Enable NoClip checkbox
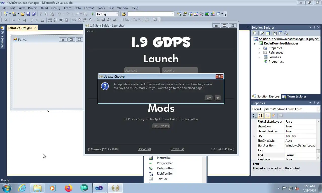 (x=147, y=119)
